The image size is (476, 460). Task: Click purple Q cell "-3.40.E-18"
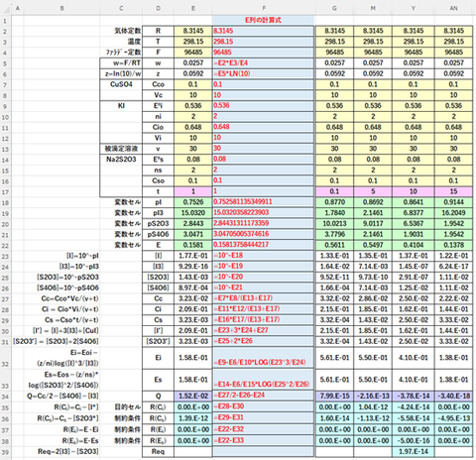click(x=453, y=396)
